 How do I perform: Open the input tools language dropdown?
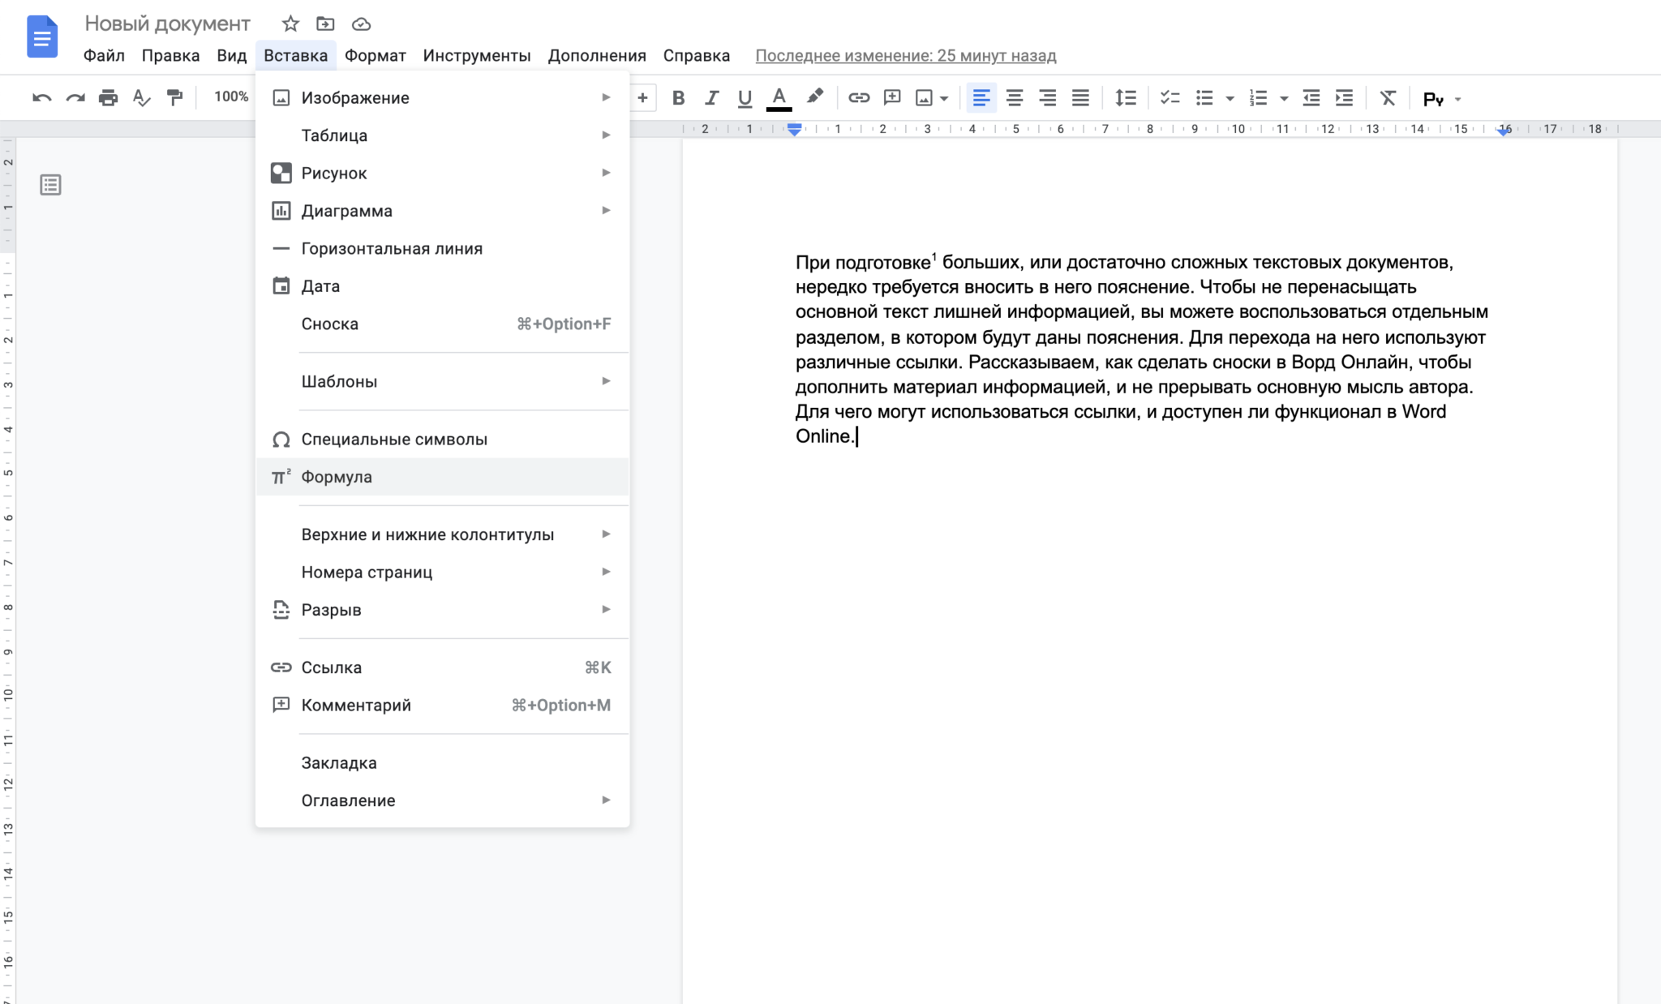pyautogui.click(x=1442, y=99)
